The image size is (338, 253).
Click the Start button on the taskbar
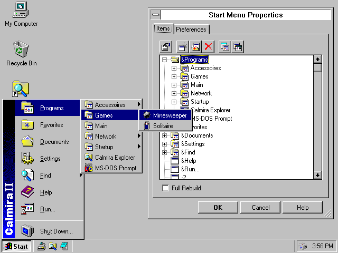pos(17,246)
